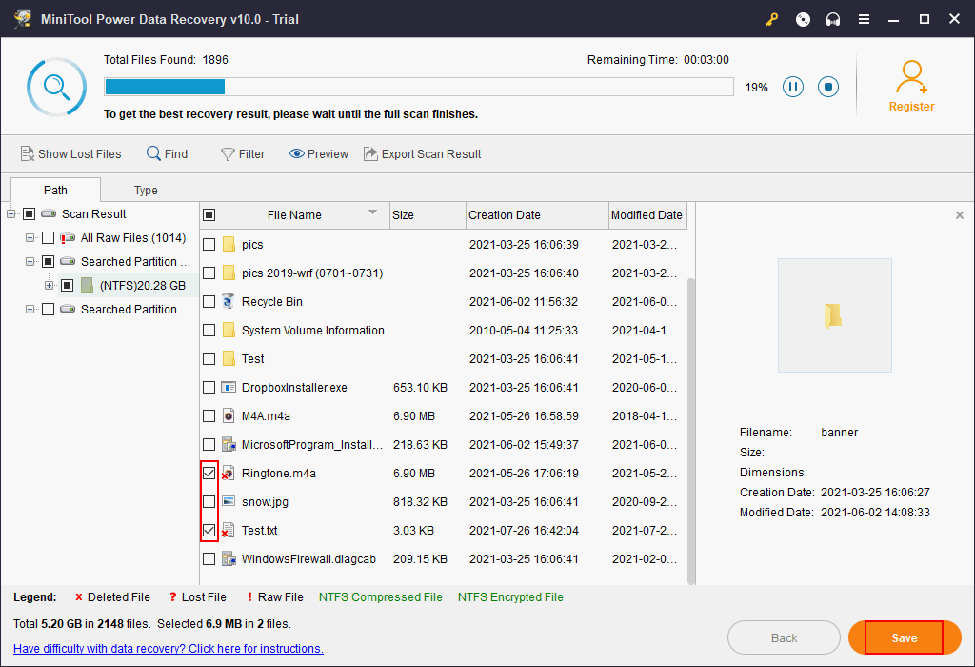Uncheck the Ringtone.m4a checkbox
The width and height of the screenshot is (975, 667).
(209, 473)
